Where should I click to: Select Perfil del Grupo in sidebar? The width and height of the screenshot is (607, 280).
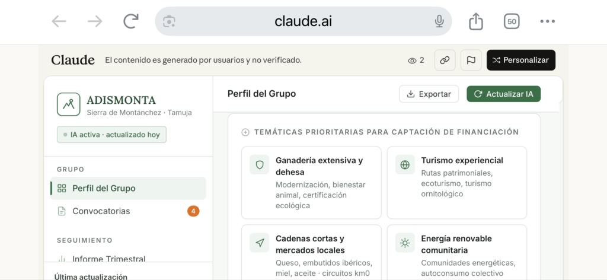point(104,188)
